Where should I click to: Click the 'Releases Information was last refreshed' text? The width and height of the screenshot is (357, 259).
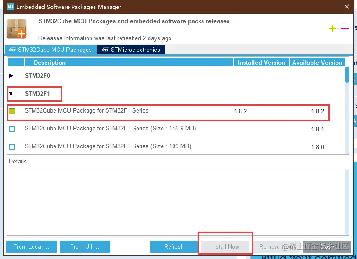coord(105,38)
